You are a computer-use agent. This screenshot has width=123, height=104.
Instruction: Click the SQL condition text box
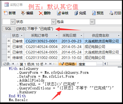pos(69,29)
